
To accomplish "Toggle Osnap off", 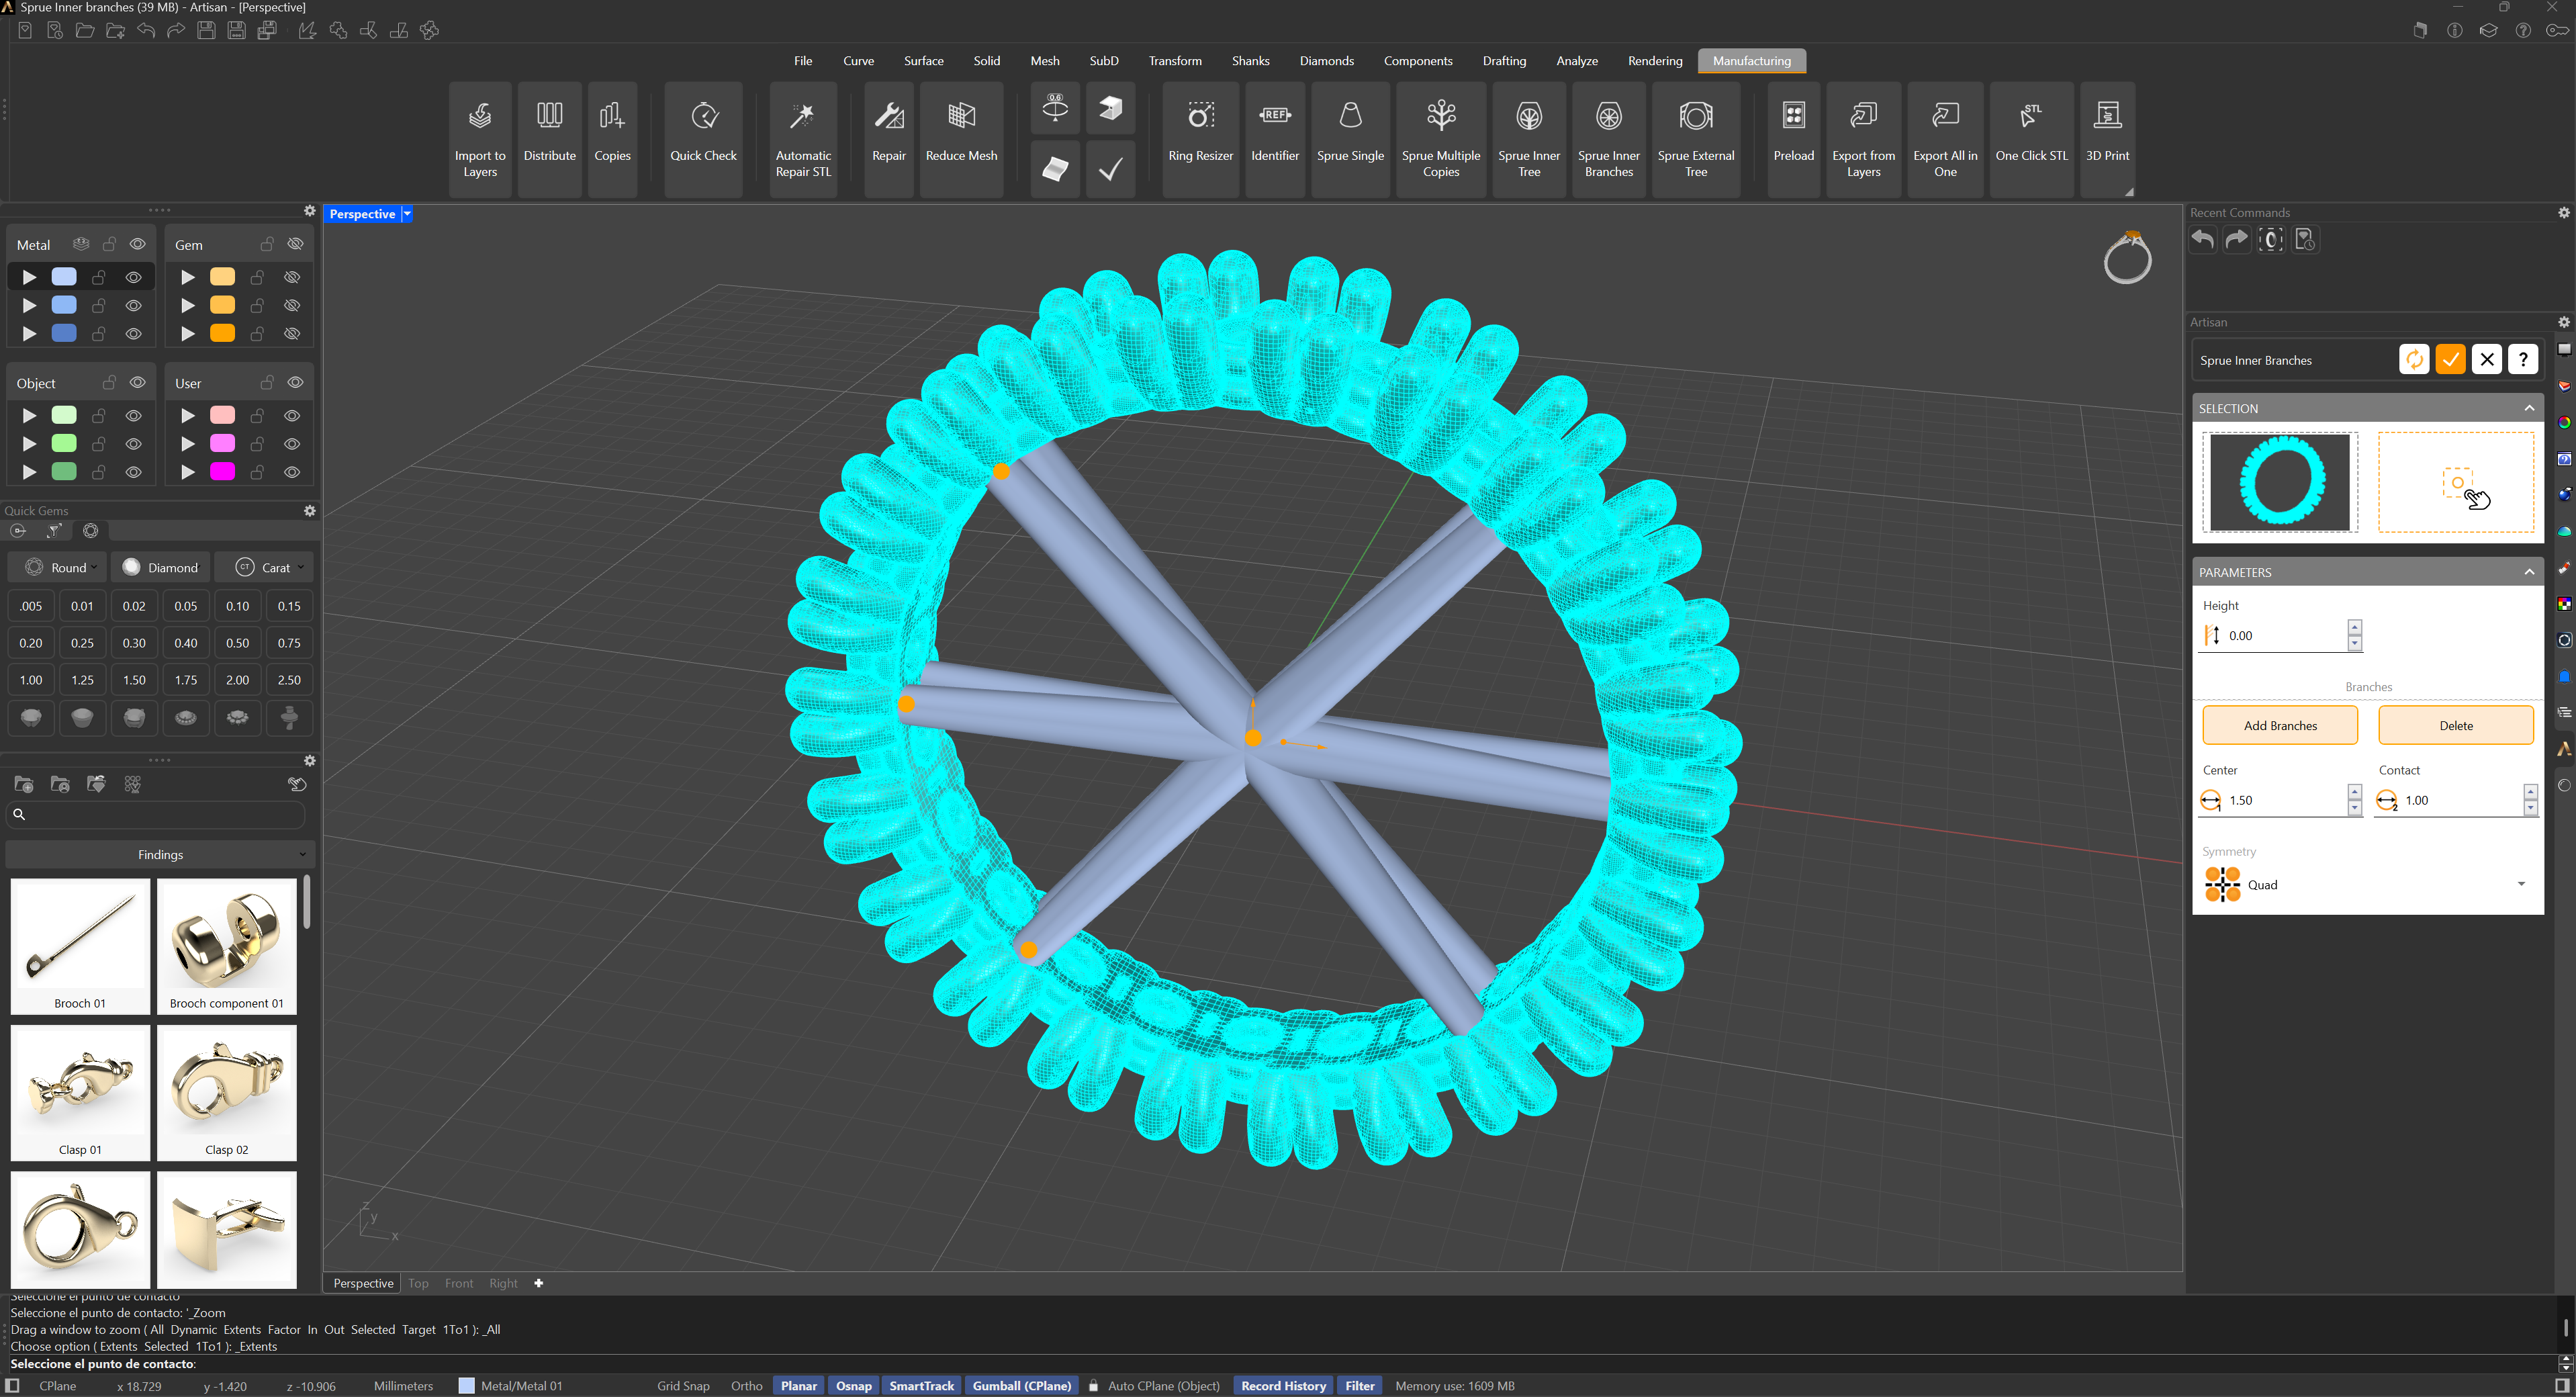I will 853,1386.
